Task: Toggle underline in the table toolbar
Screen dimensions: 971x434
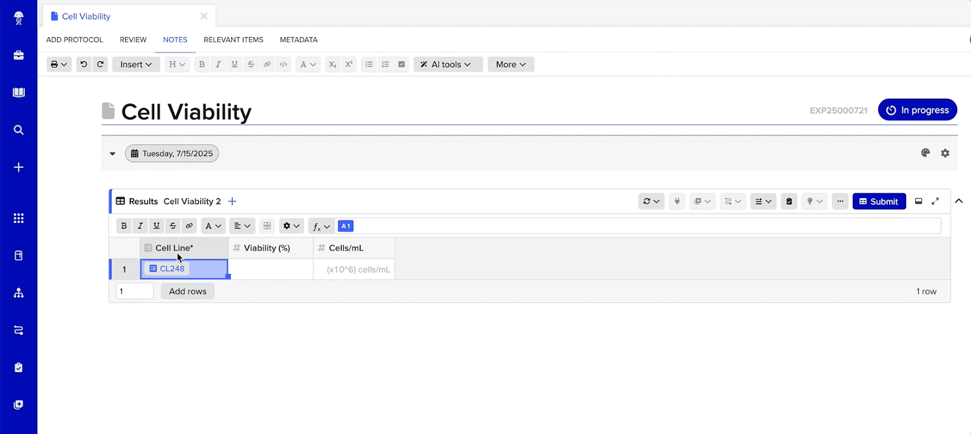Action: (x=157, y=226)
